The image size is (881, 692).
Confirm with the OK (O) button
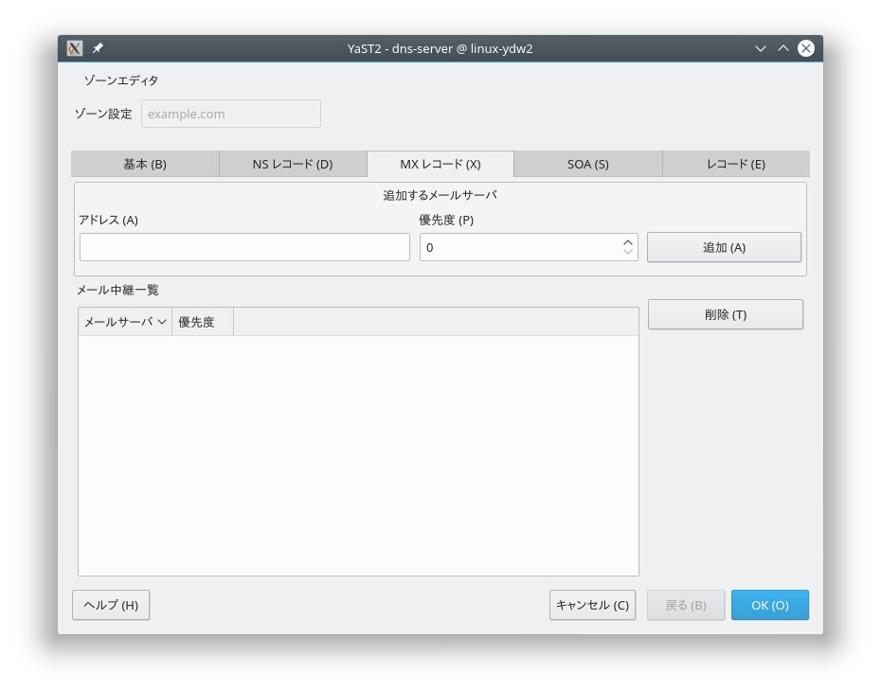(x=770, y=605)
